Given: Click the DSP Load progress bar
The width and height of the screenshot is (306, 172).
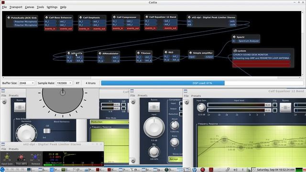Looking at the screenshot, I should (x=202, y=83).
